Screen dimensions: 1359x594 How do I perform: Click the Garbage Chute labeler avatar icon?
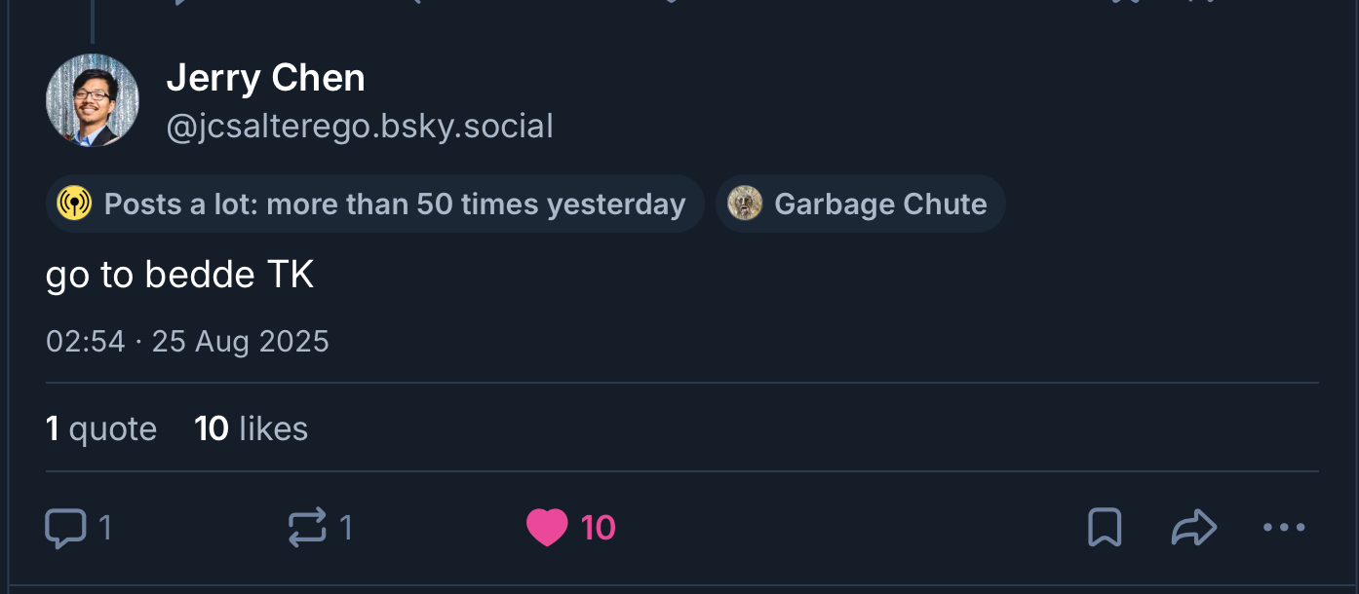[745, 204]
